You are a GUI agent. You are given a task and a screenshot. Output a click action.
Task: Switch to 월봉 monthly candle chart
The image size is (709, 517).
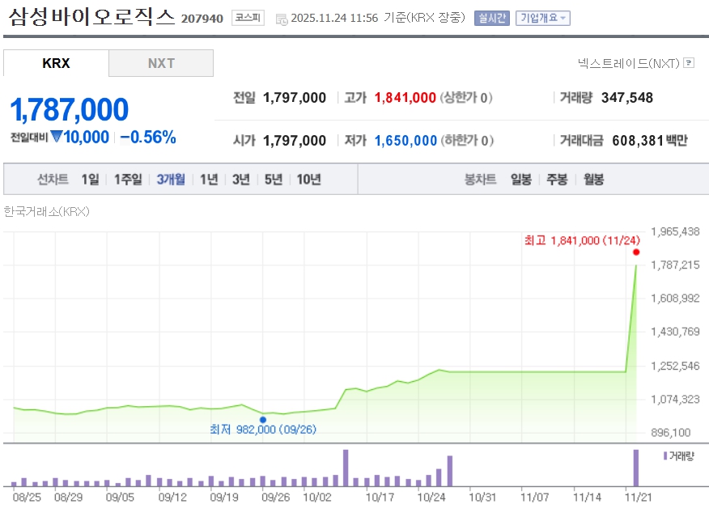[593, 180]
